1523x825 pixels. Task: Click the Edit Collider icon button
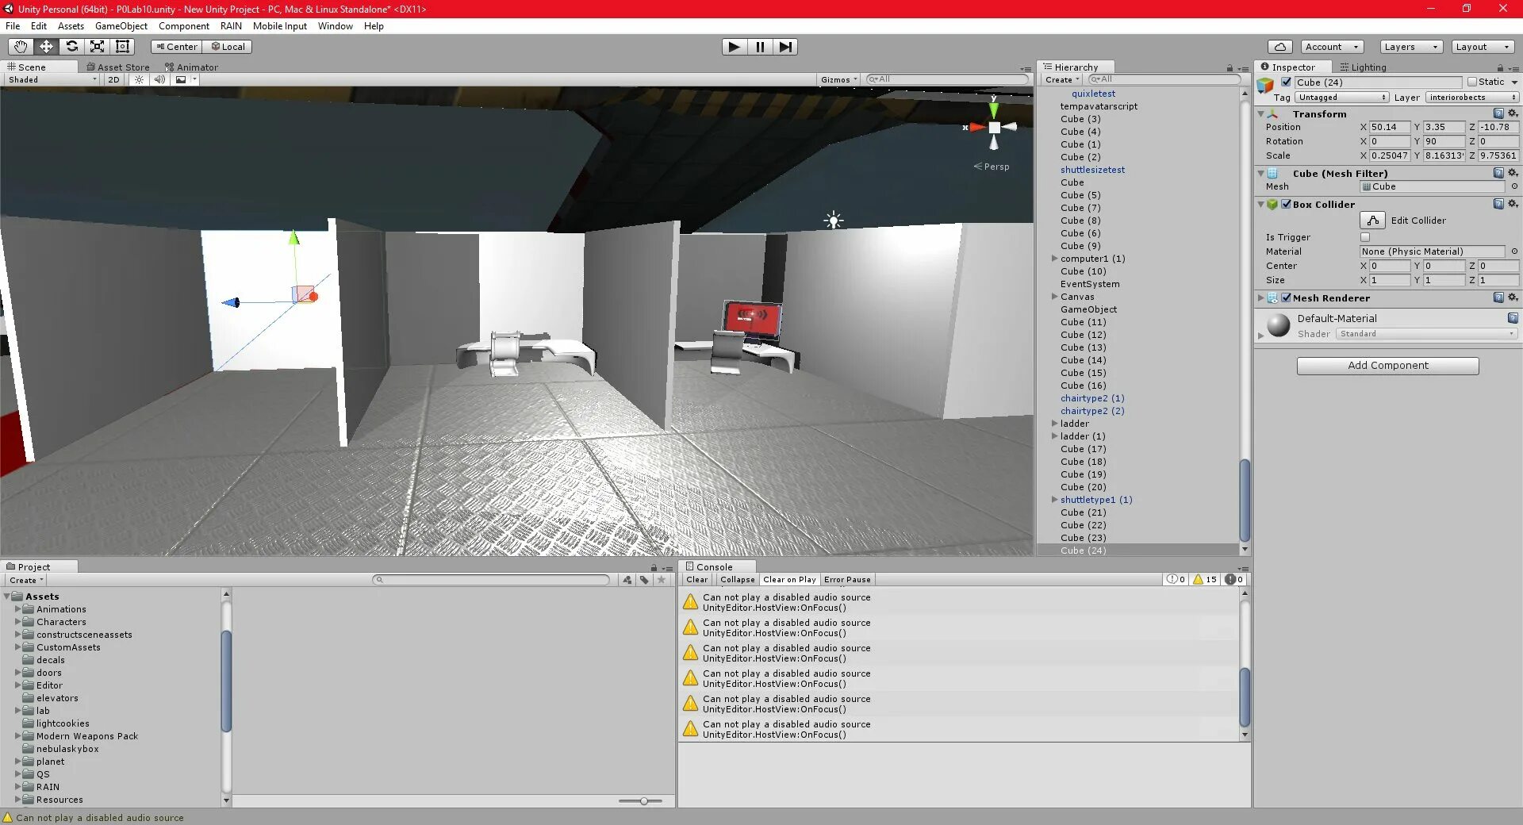pos(1372,221)
